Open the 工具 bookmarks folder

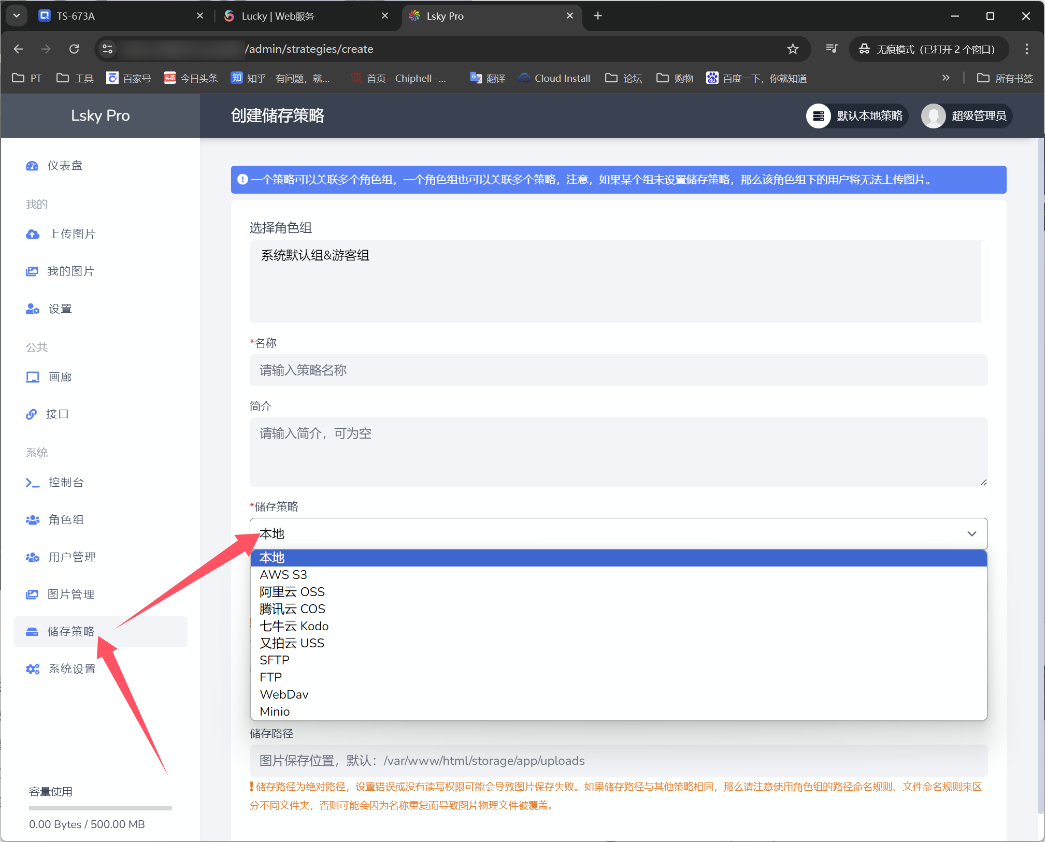click(75, 78)
